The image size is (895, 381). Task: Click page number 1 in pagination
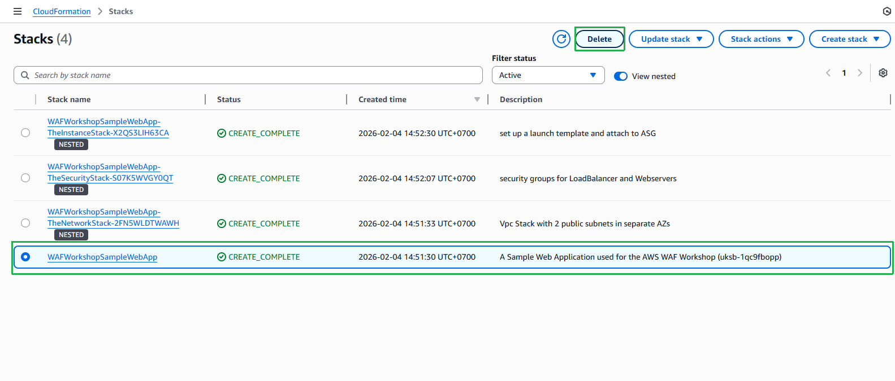[844, 73]
